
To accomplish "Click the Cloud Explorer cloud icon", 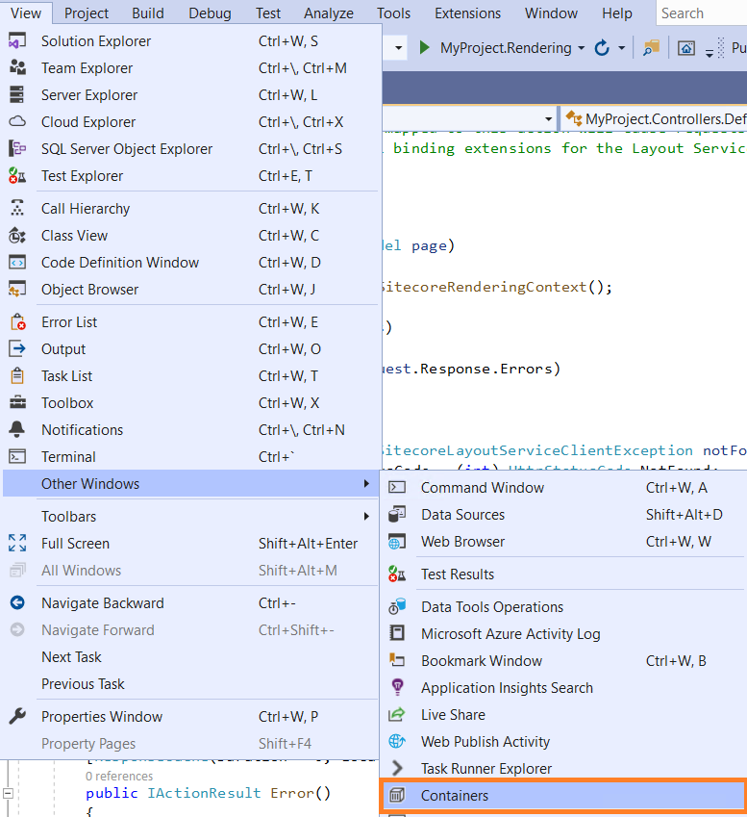I will coord(17,122).
